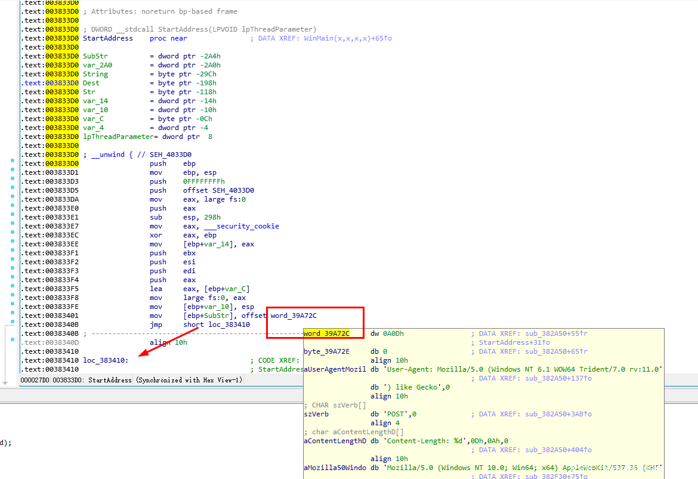
Task: Follow loc_383410 operand in the jmp instruction
Action: [x=229, y=325]
